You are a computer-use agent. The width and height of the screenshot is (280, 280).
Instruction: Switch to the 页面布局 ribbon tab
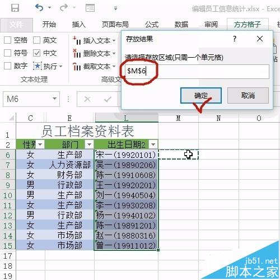[115, 25]
